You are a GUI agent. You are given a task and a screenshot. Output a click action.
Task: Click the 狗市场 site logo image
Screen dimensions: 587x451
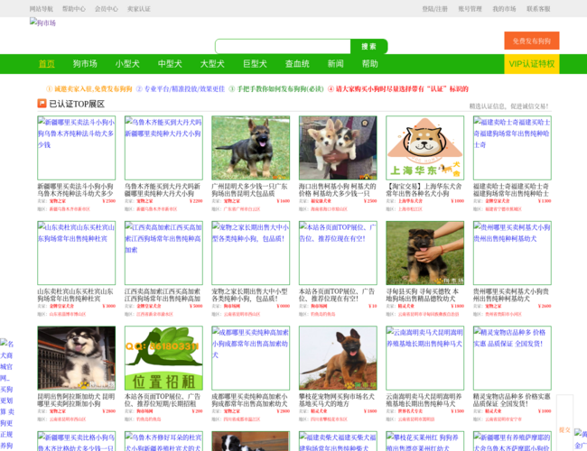pyautogui.click(x=42, y=23)
